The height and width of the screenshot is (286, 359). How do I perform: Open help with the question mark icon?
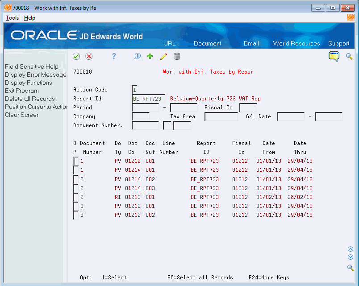pos(114,56)
